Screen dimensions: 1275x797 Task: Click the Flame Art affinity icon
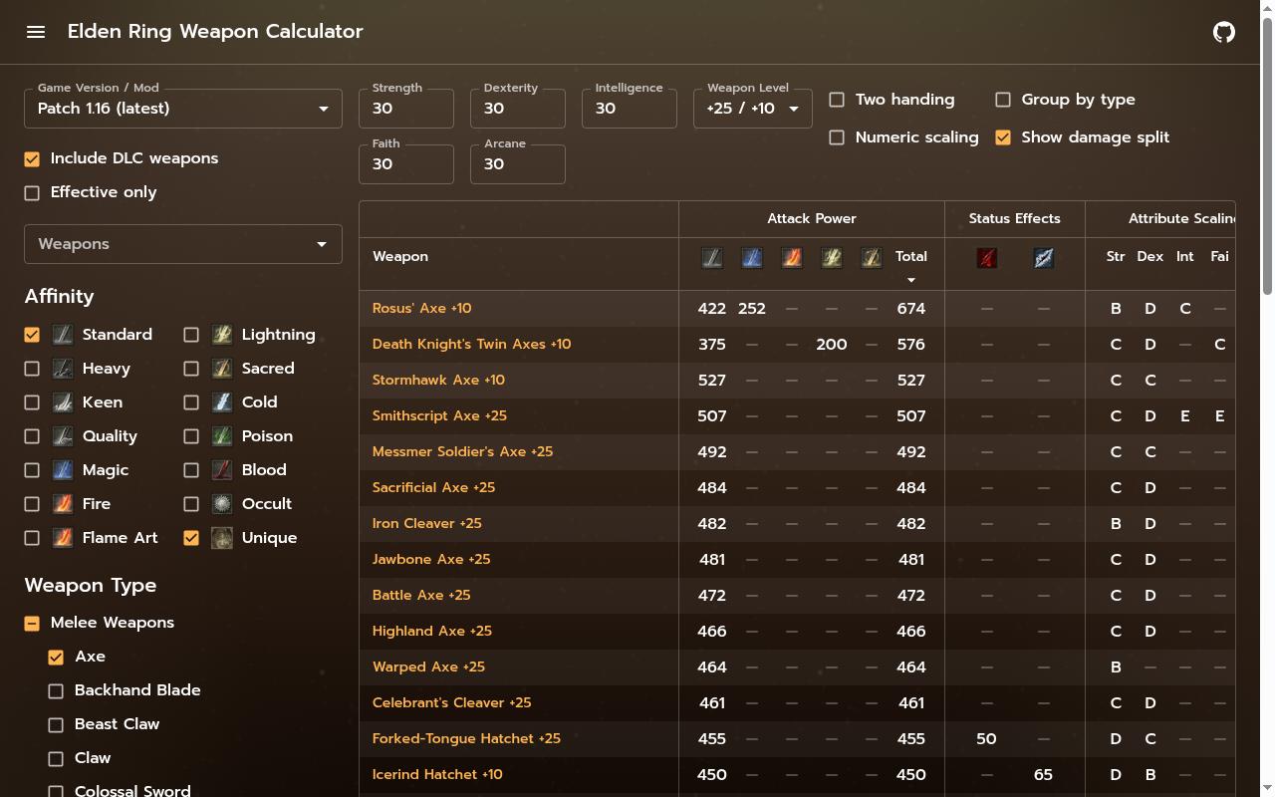point(63,538)
